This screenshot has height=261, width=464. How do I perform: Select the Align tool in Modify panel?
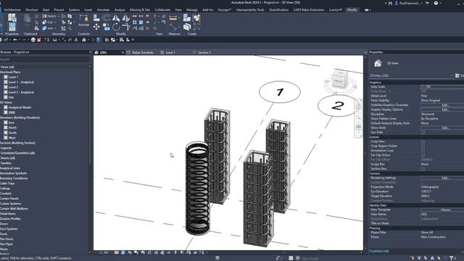96,18
